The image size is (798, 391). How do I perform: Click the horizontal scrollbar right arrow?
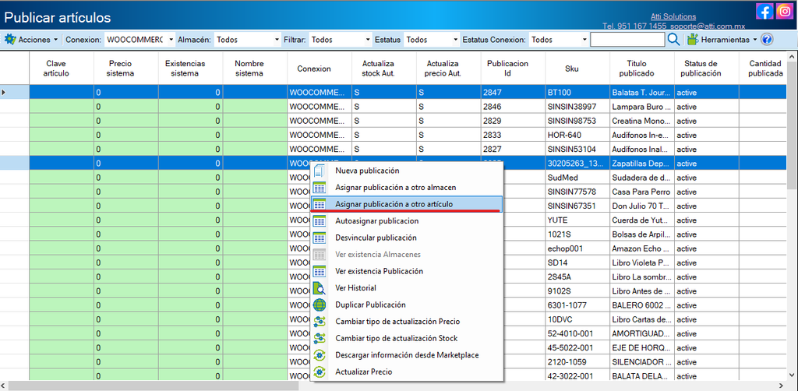coord(782,386)
